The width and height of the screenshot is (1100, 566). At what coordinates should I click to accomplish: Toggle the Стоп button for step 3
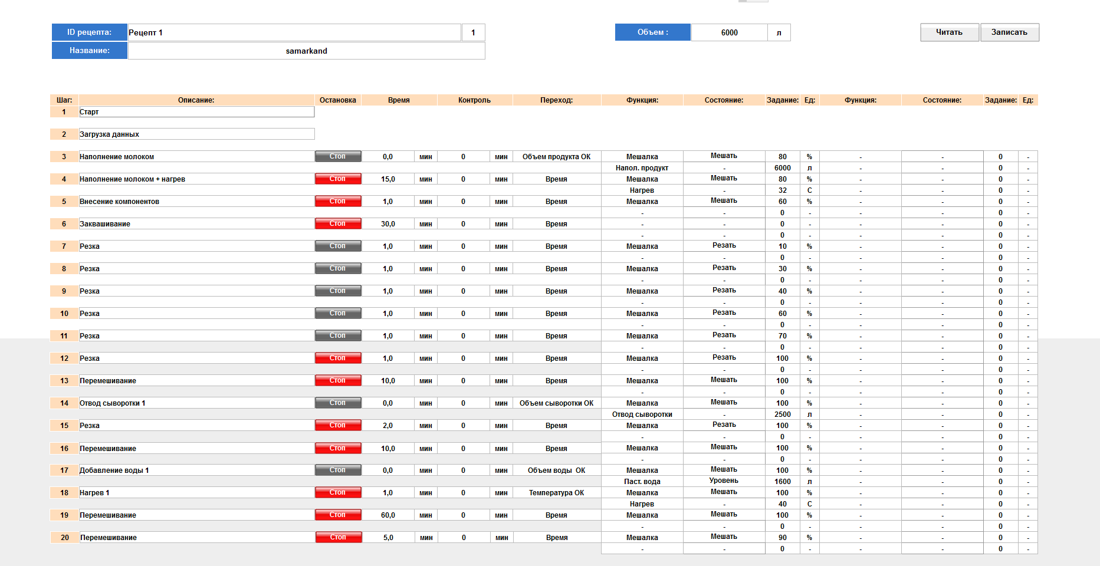[337, 156]
